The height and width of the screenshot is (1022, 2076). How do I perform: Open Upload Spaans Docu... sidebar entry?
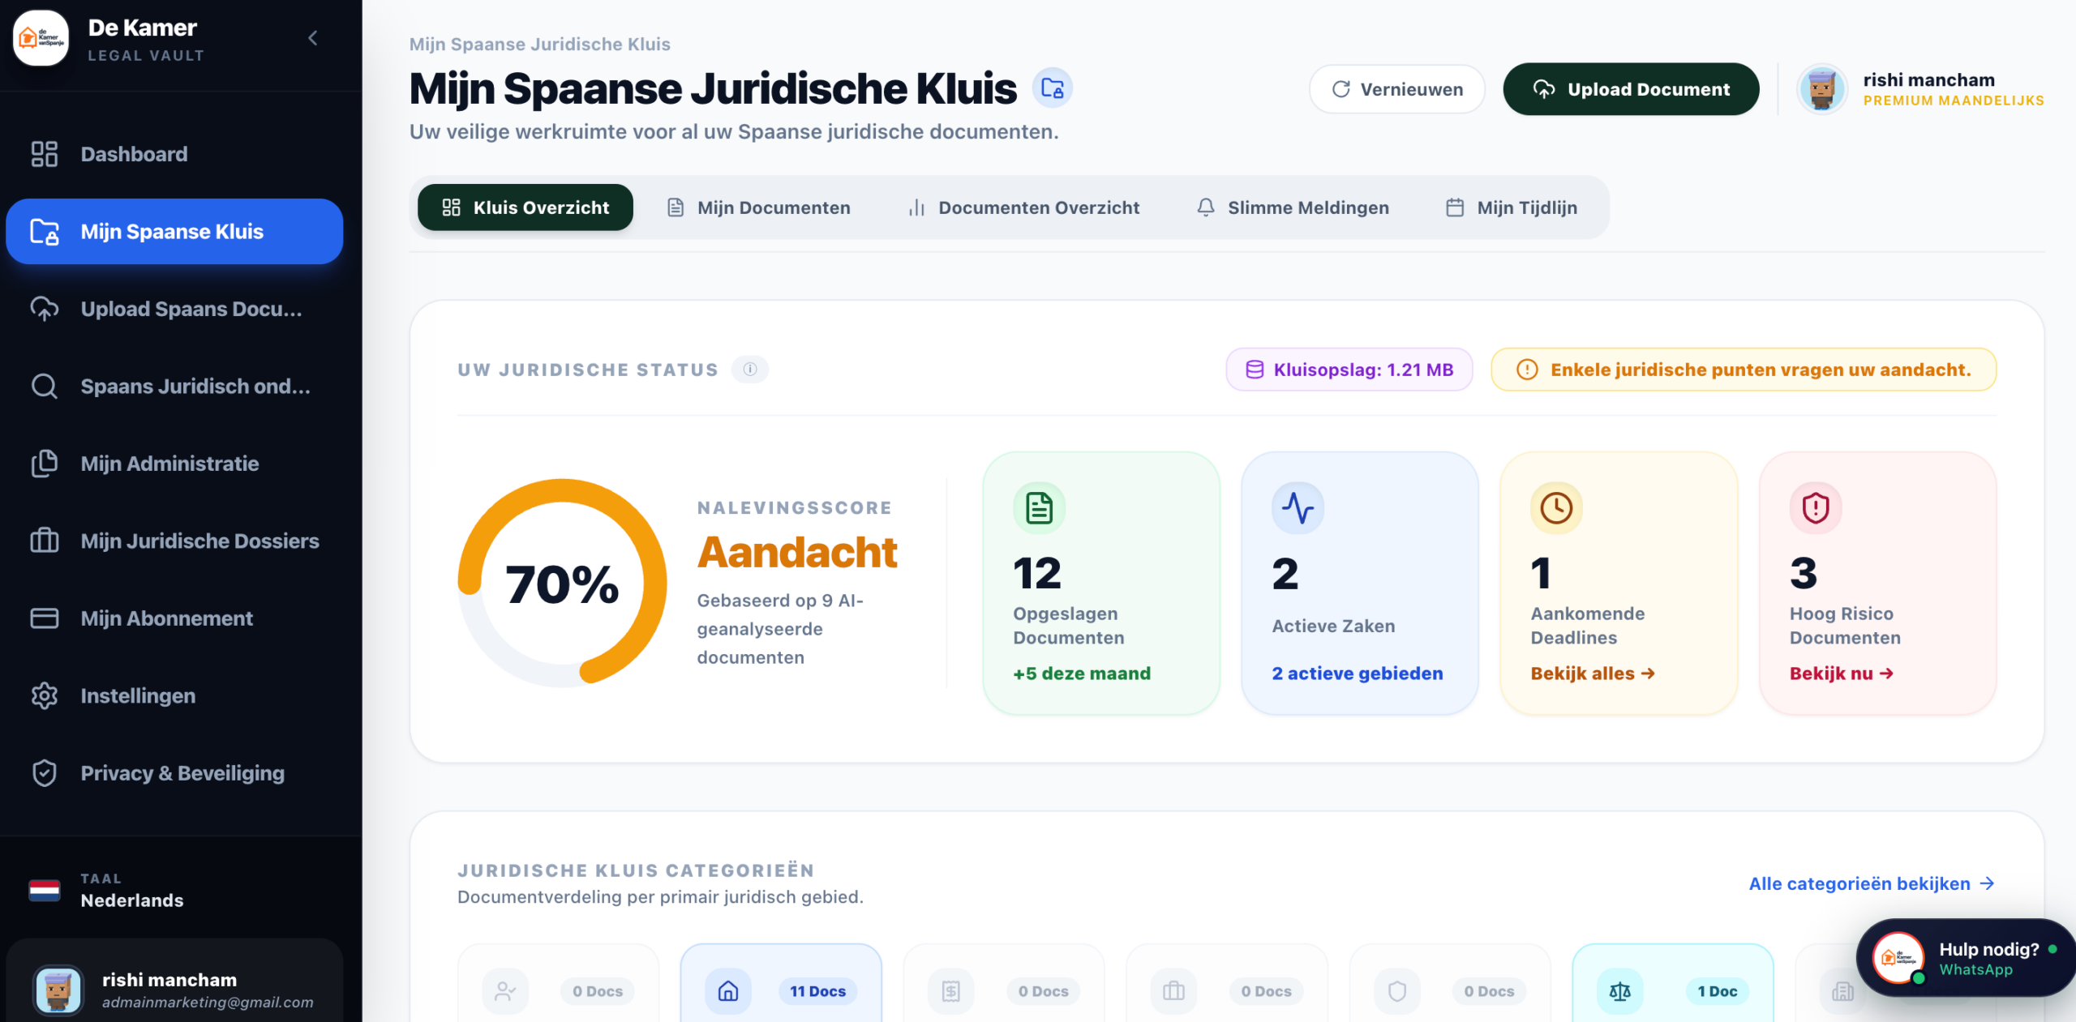[174, 309]
